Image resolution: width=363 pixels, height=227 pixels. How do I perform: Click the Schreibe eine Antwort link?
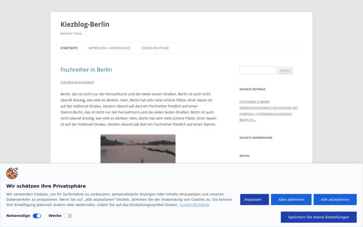coord(77,82)
